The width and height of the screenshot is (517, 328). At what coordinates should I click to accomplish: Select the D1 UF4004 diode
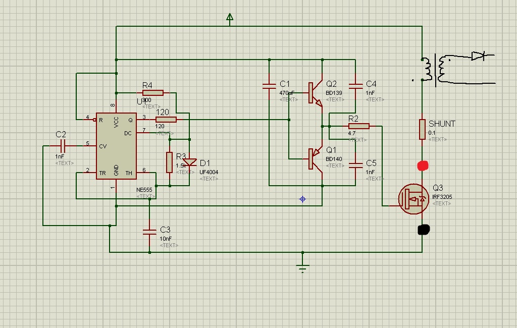tap(190, 162)
